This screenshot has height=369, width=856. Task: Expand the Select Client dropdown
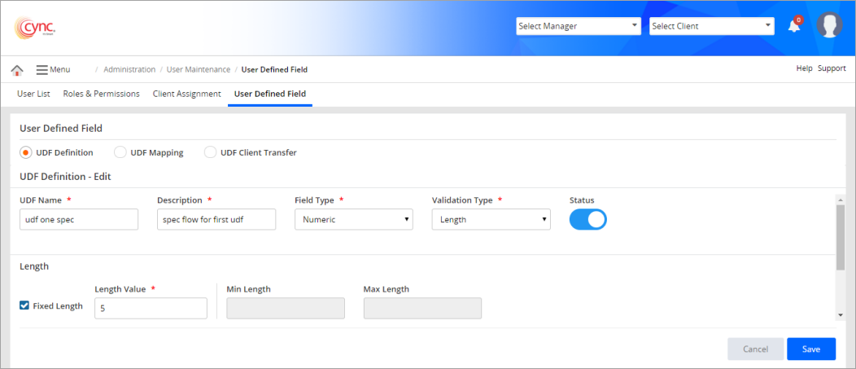(711, 26)
